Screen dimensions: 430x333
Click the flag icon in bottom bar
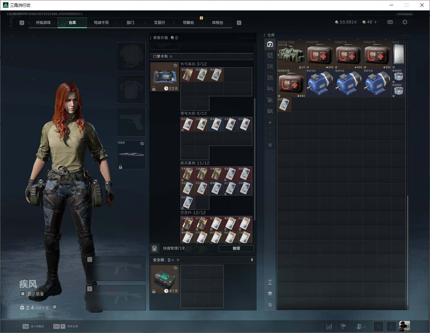(343, 326)
